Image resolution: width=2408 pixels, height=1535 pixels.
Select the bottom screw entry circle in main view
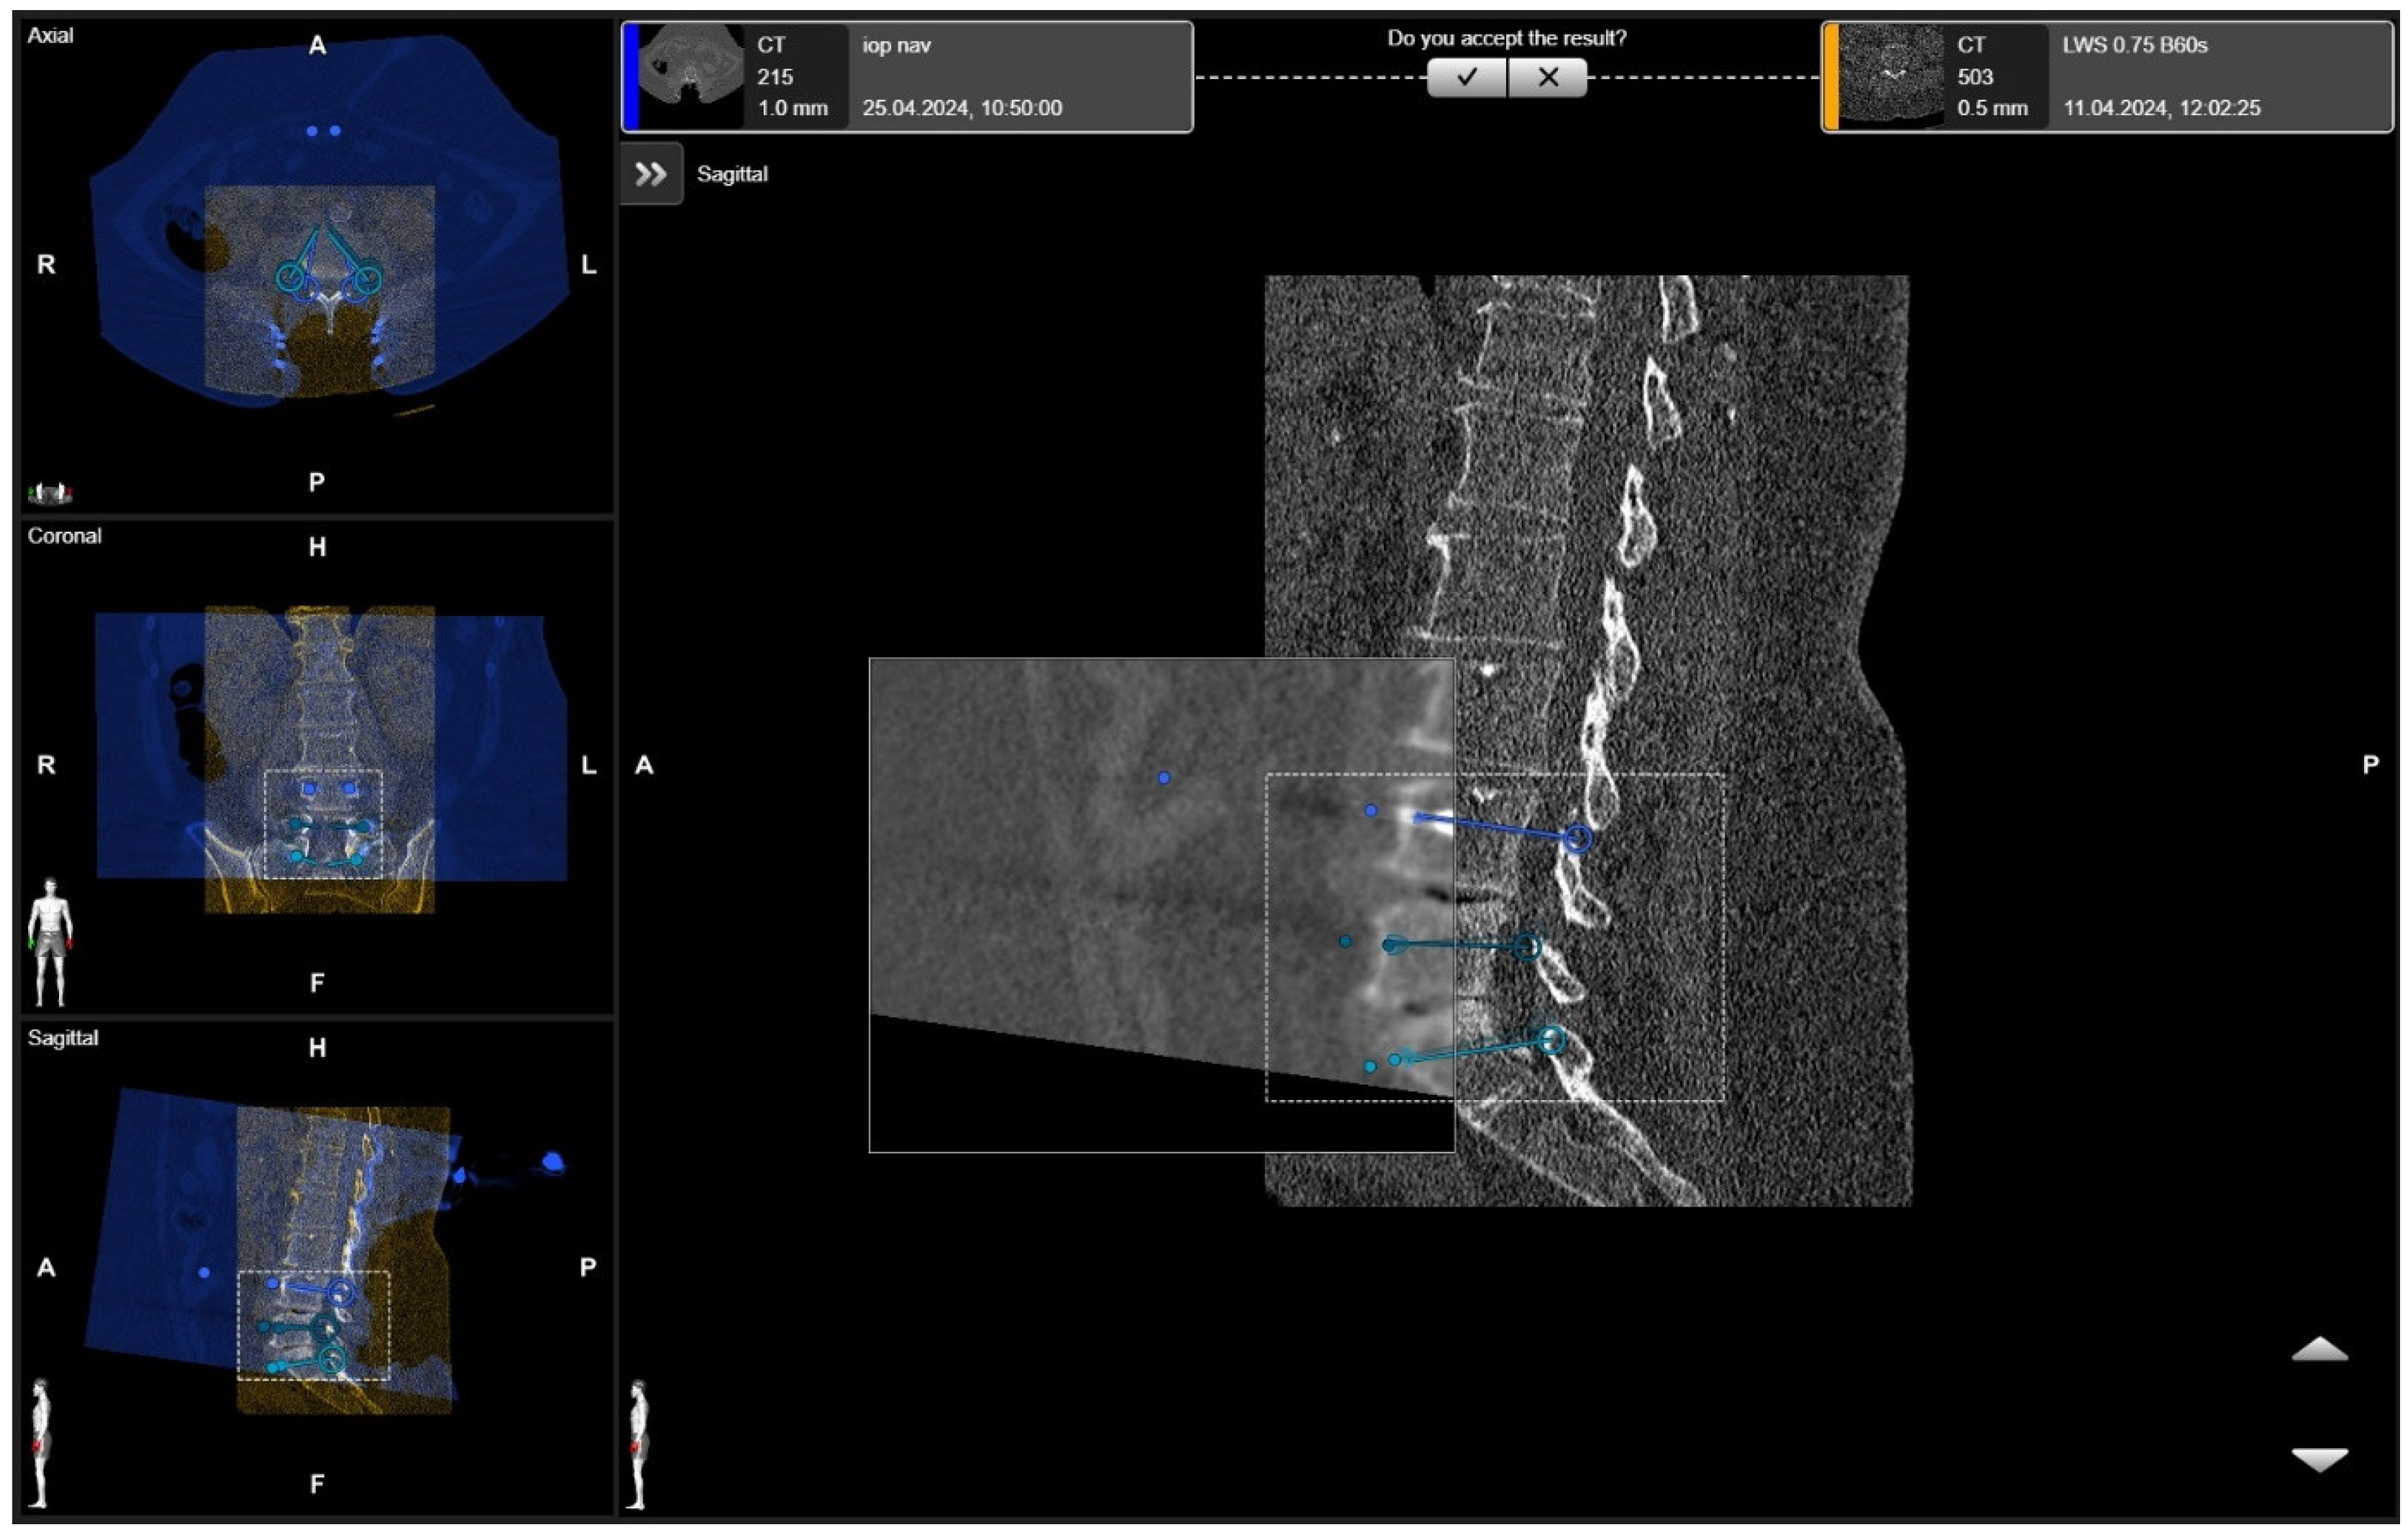point(1550,1040)
